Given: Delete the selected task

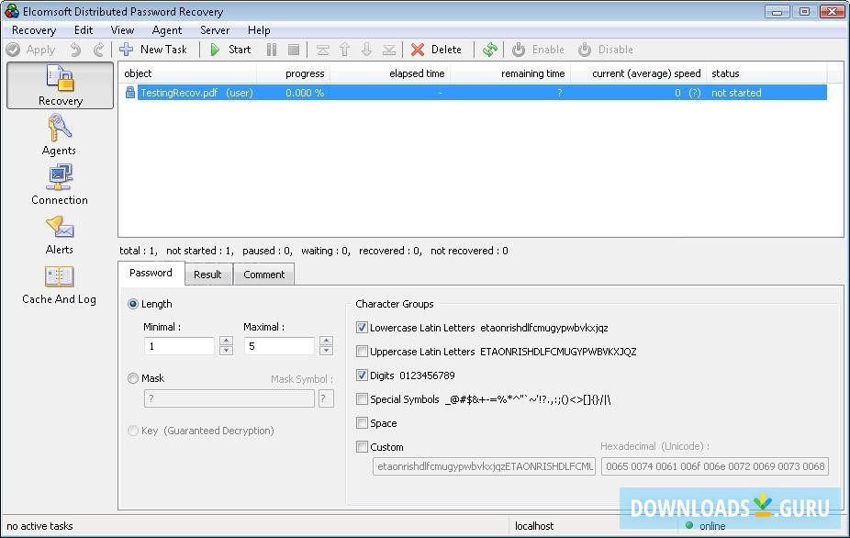Looking at the screenshot, I should (436, 50).
